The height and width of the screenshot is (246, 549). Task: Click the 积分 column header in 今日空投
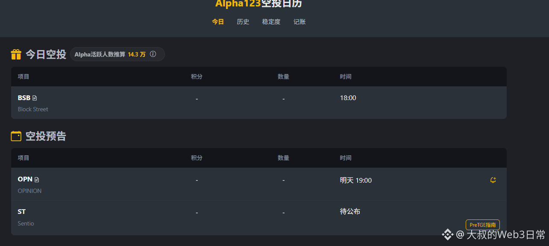point(197,77)
